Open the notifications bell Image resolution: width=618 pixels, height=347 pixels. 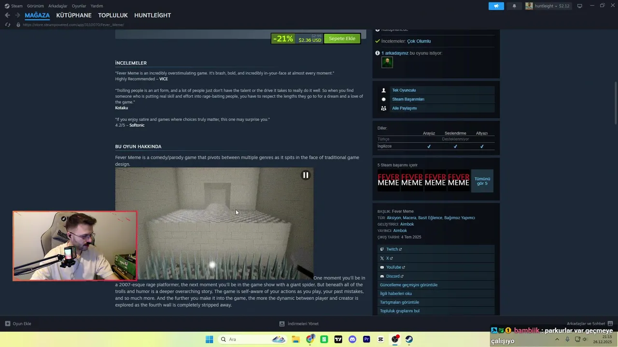click(x=514, y=6)
